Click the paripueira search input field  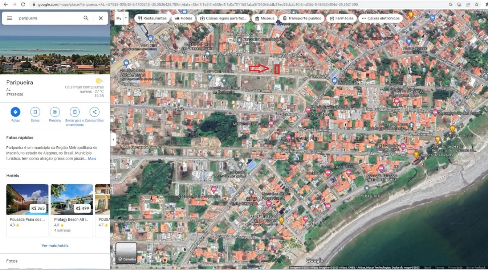click(x=49, y=18)
